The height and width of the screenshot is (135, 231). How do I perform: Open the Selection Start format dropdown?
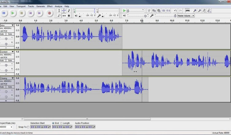point(50,127)
